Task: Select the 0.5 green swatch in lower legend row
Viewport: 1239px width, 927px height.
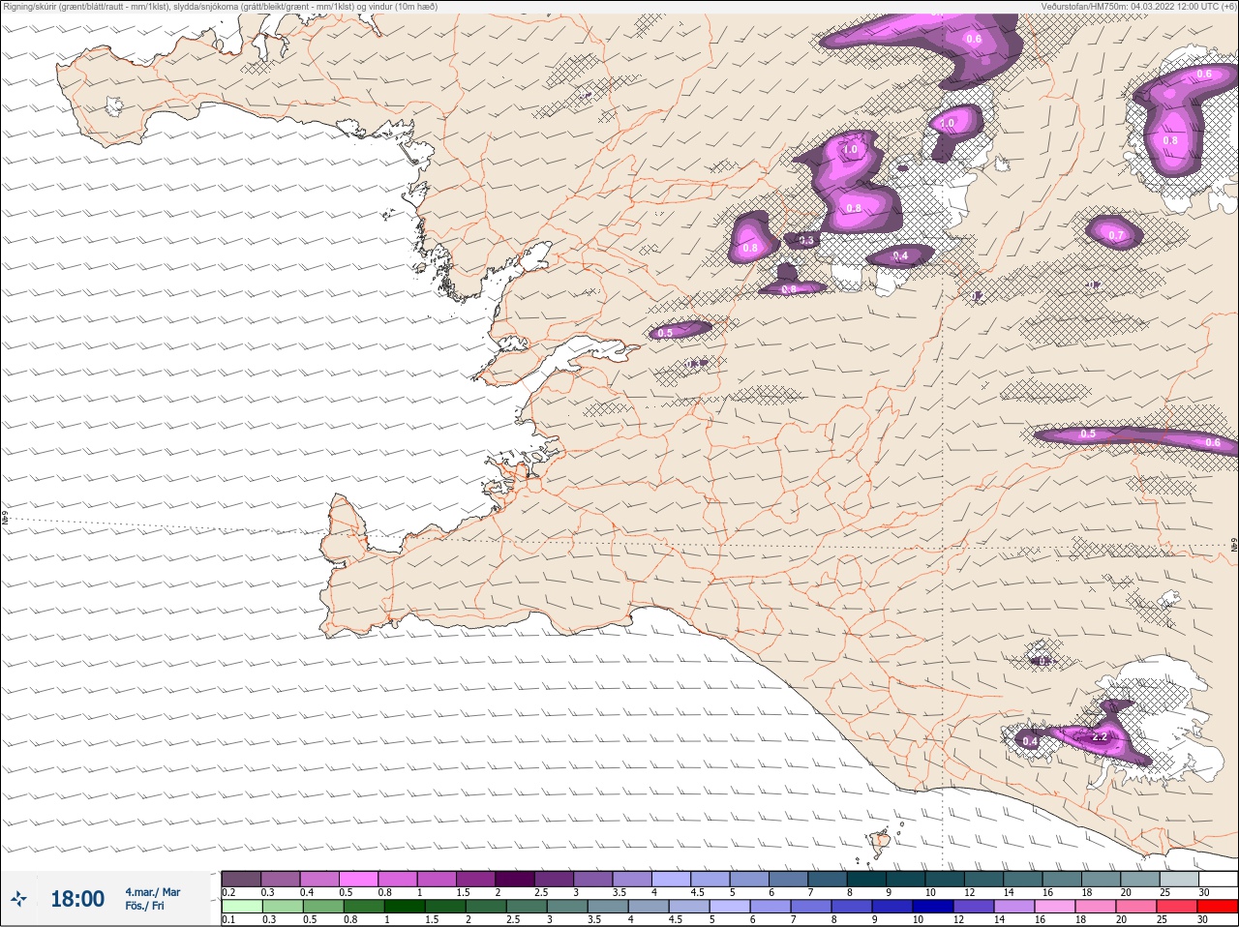Action: [x=323, y=907]
